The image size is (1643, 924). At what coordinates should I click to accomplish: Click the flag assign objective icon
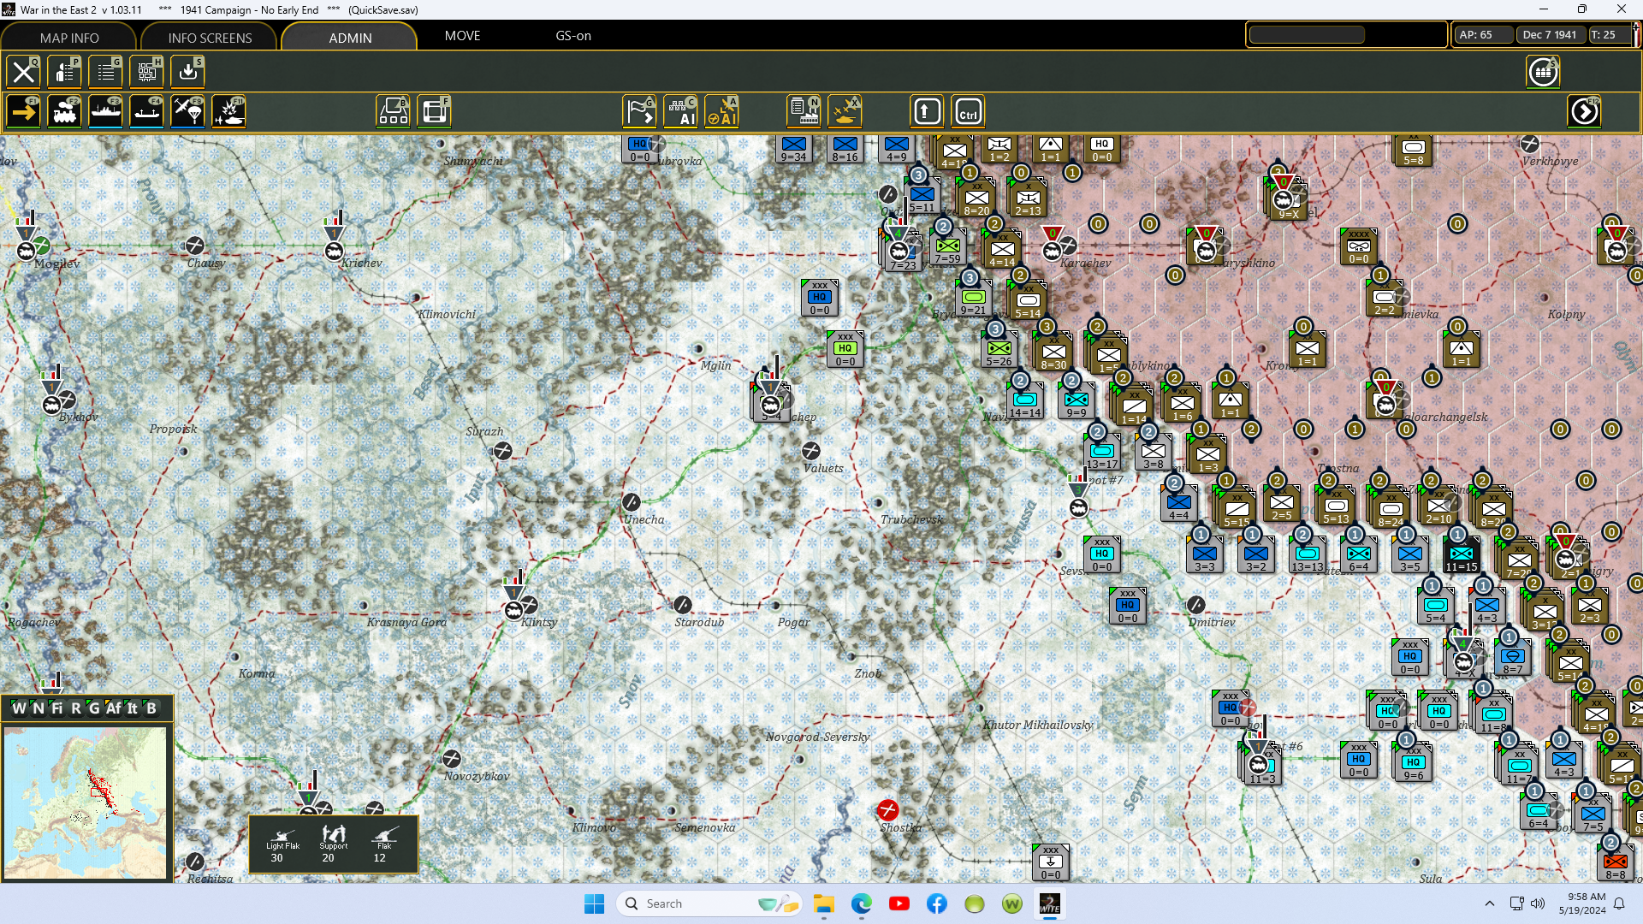[x=639, y=112]
